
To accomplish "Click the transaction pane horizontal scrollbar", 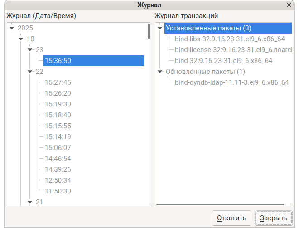I will click(221, 205).
